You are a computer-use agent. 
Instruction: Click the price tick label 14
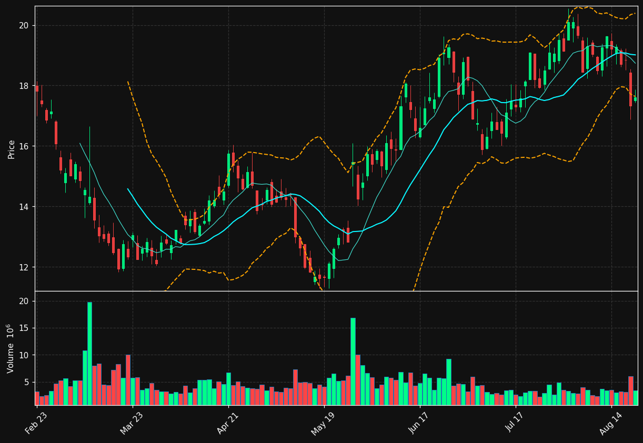[x=24, y=207]
